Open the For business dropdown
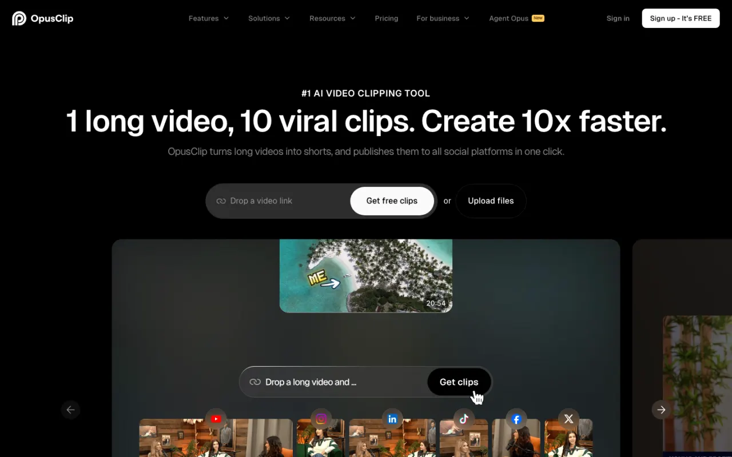Viewport: 732px width, 457px height. point(443,18)
